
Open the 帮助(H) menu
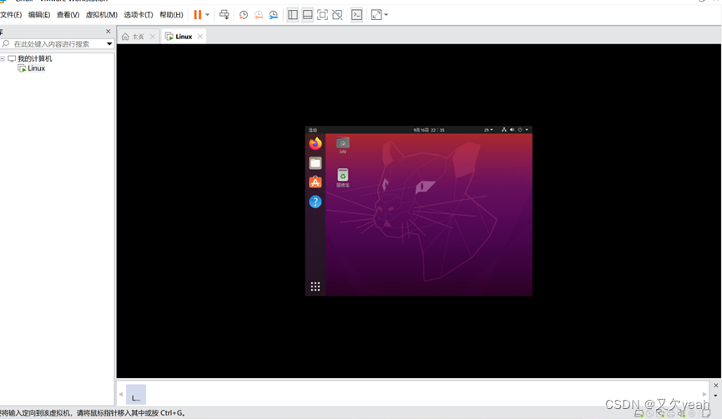point(171,15)
